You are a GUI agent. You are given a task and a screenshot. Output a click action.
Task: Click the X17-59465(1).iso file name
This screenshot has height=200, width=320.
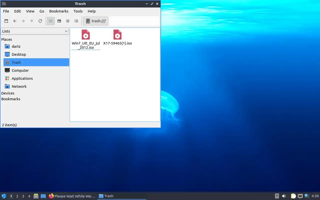pos(117,43)
